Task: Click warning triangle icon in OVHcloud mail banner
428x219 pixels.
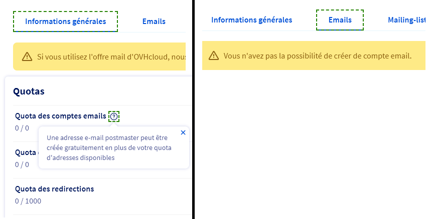Action: click(x=27, y=57)
